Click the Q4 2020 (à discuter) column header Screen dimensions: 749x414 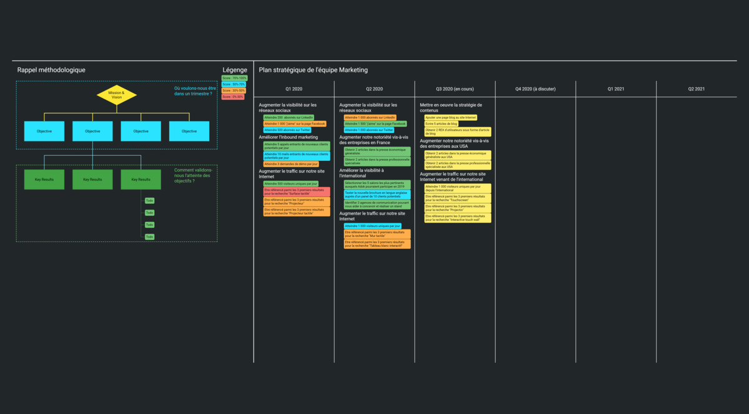click(x=535, y=89)
